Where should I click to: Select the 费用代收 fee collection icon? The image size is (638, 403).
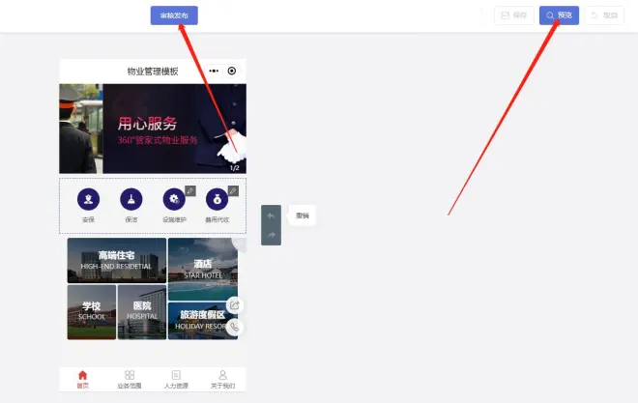pyautogui.click(x=217, y=200)
